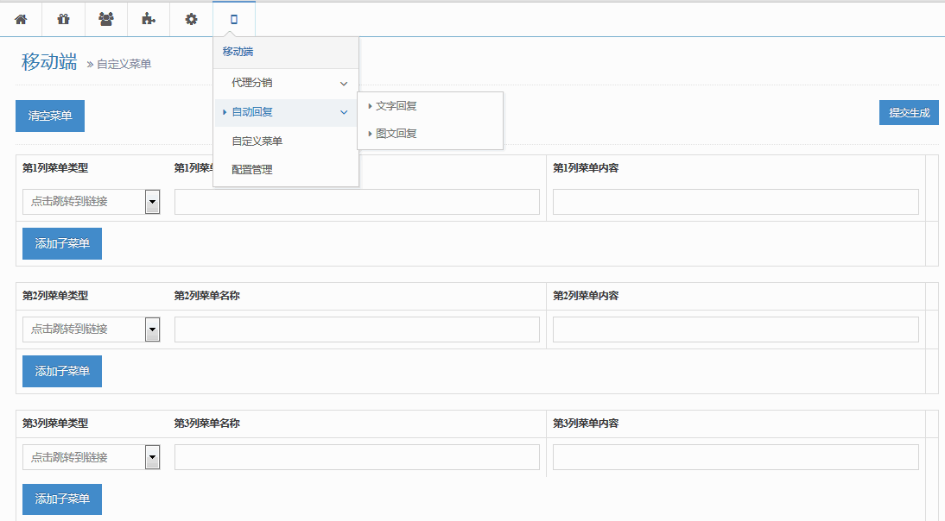Select the mobile phone icon tab
The image size is (945, 521).
[x=233, y=19]
